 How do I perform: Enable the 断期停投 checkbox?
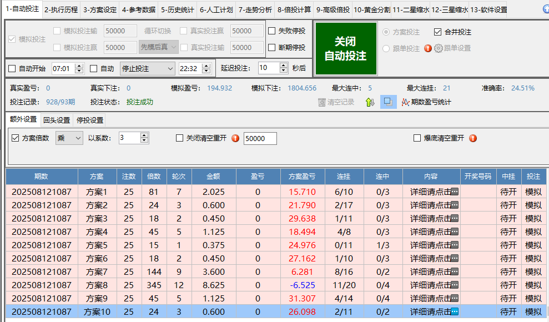pos(271,47)
